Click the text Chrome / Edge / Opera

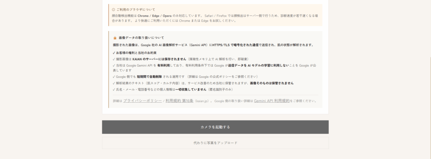(x=154, y=16)
